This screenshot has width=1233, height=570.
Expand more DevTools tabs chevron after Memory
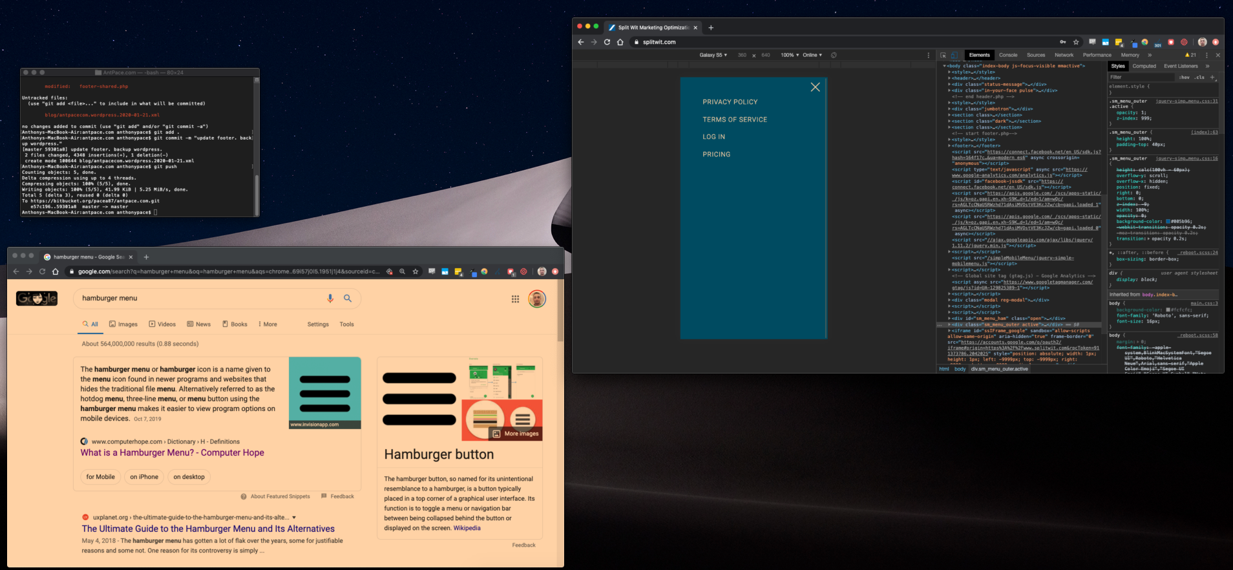coord(1150,56)
